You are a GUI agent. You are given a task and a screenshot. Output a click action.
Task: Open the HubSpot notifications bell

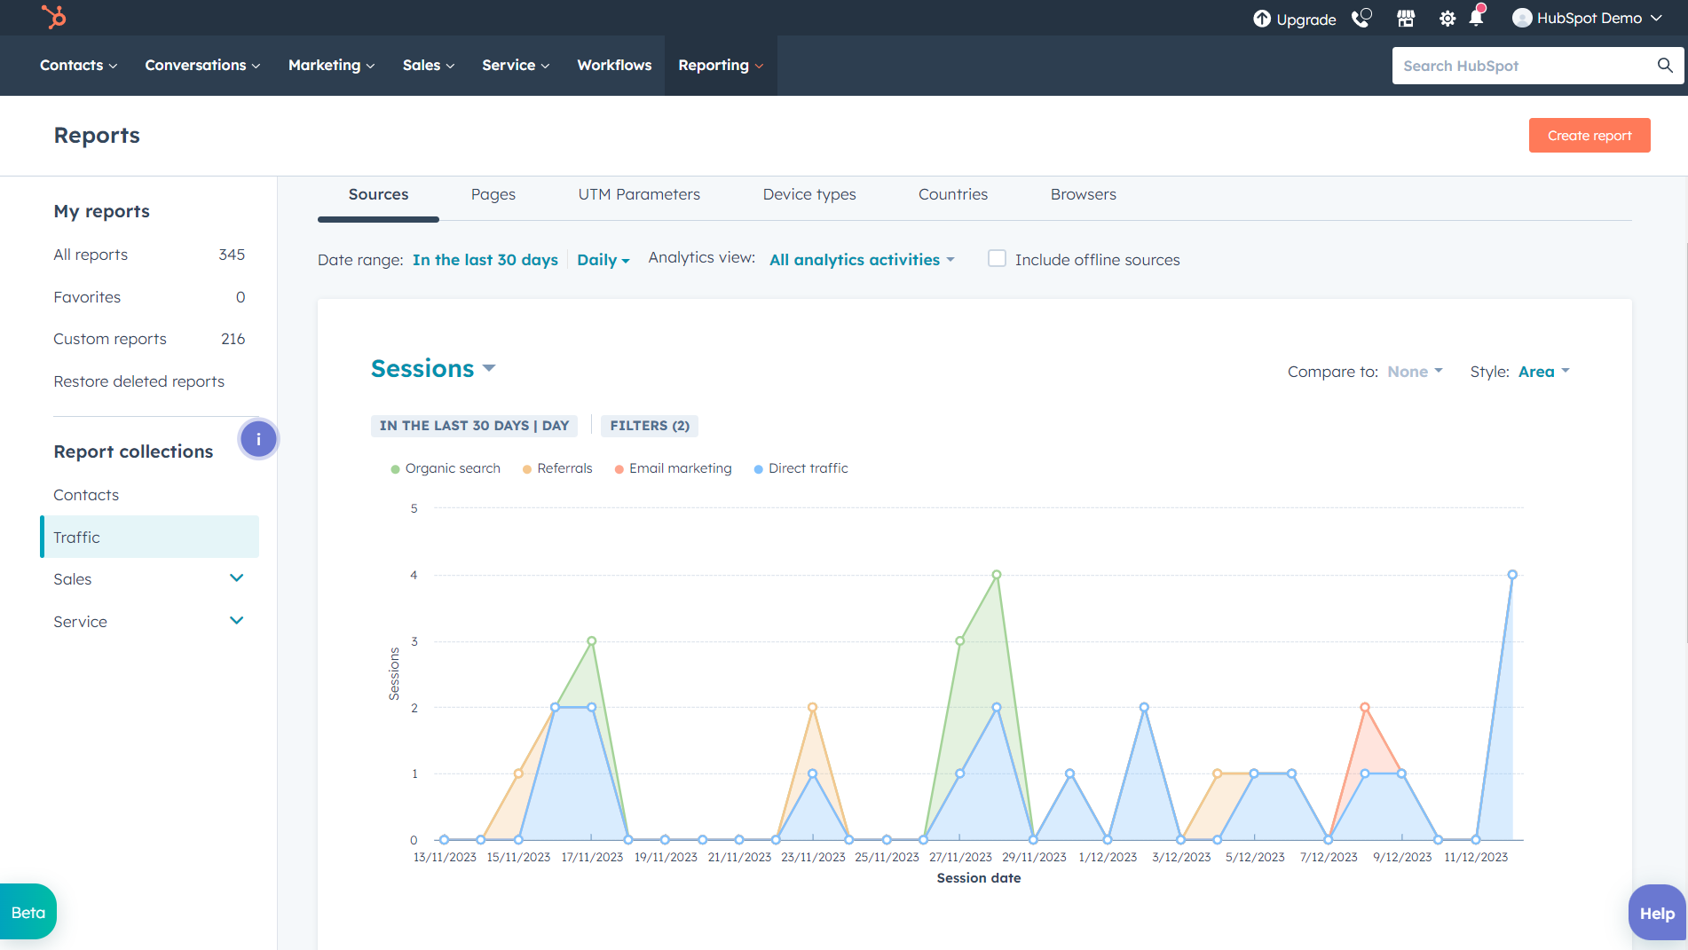click(x=1477, y=18)
